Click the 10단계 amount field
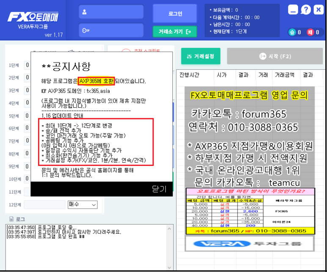 click(x=27, y=179)
